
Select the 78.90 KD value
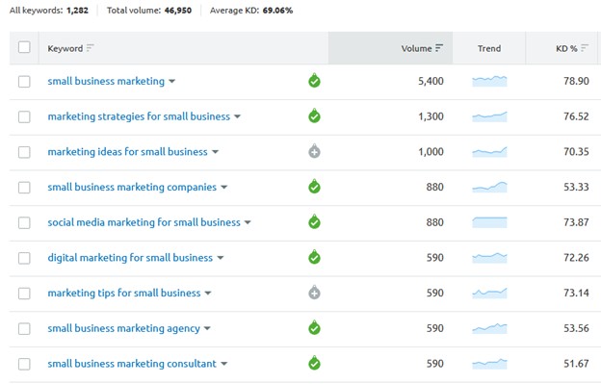(576, 81)
